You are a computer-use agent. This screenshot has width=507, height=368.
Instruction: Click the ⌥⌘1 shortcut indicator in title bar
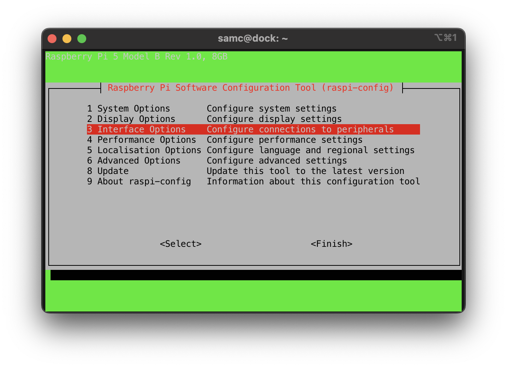[x=445, y=38]
